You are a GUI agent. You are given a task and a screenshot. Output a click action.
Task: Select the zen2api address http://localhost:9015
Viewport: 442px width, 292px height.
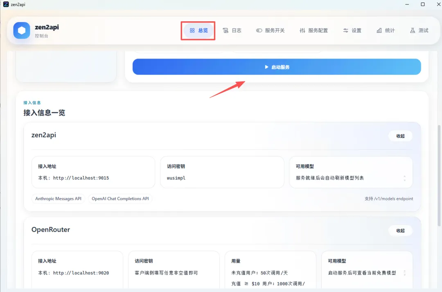[x=81, y=178]
